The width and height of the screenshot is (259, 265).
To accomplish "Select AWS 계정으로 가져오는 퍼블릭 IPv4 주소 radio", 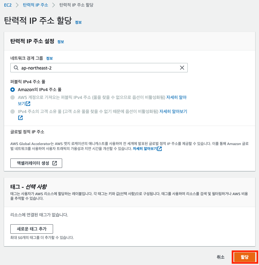I will click(13, 97).
